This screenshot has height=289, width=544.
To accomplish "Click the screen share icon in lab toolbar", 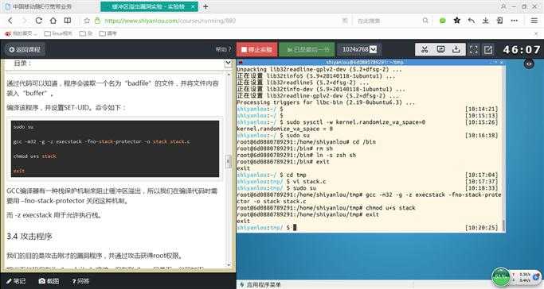I will 440,49.
